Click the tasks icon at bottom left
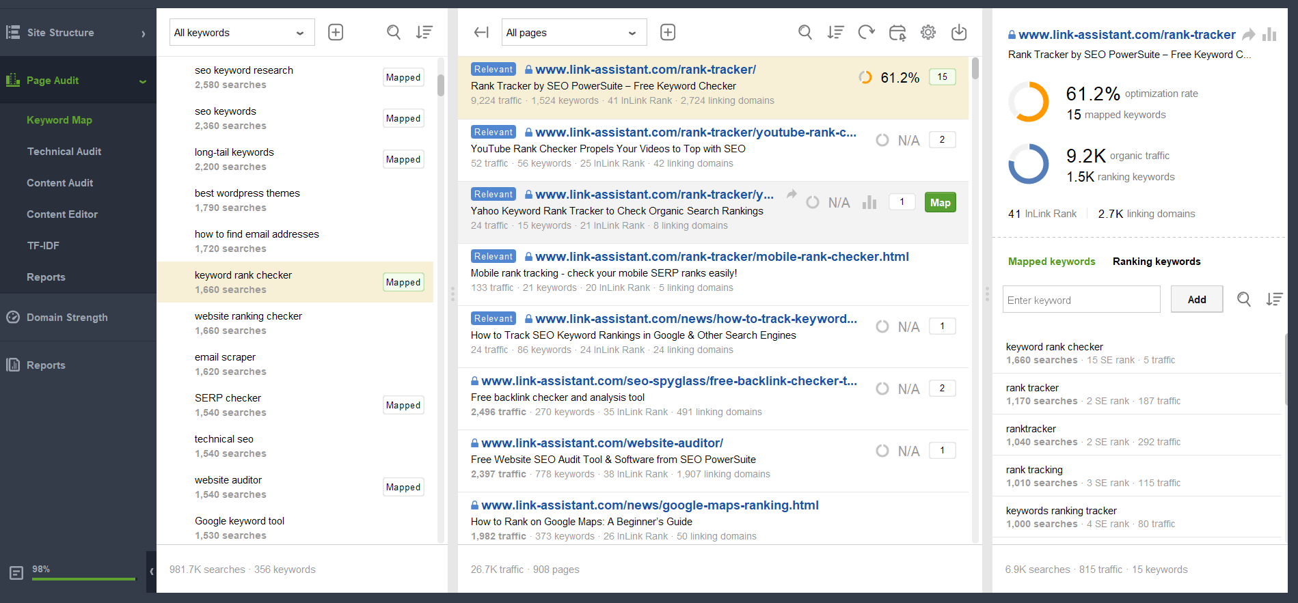The height and width of the screenshot is (603, 1298). [16, 573]
